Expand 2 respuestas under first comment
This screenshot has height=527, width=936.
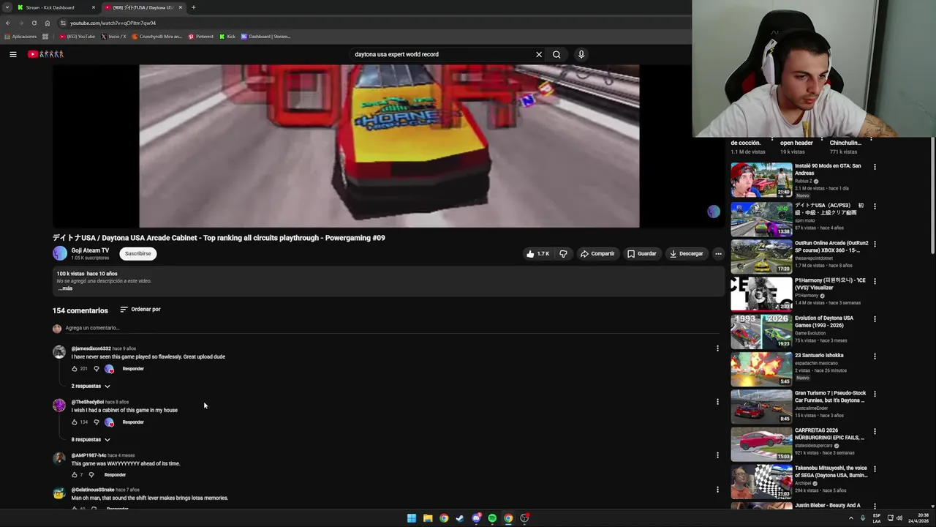pyautogui.click(x=91, y=386)
